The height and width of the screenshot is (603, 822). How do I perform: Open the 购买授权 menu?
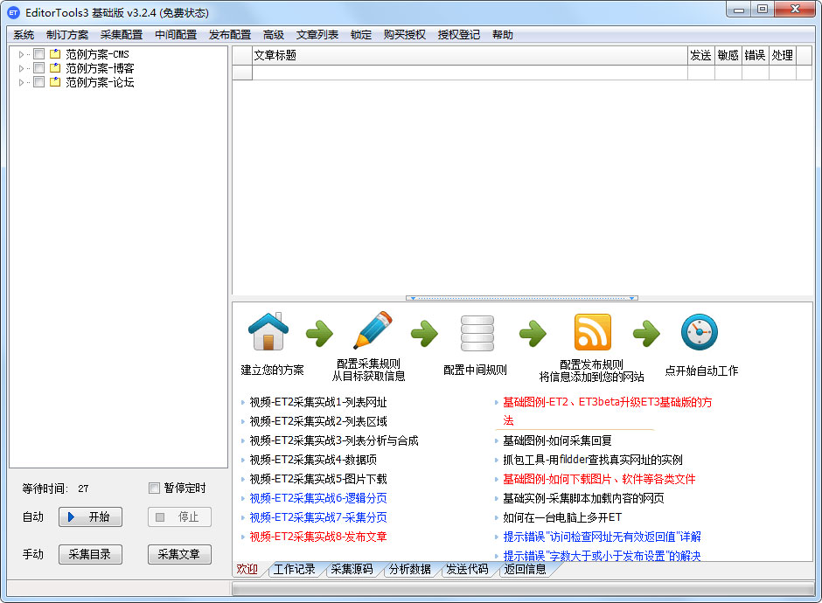pyautogui.click(x=405, y=35)
